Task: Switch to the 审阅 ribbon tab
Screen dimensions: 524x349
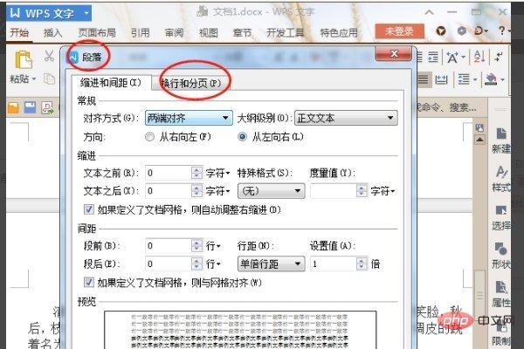Action: (x=174, y=33)
